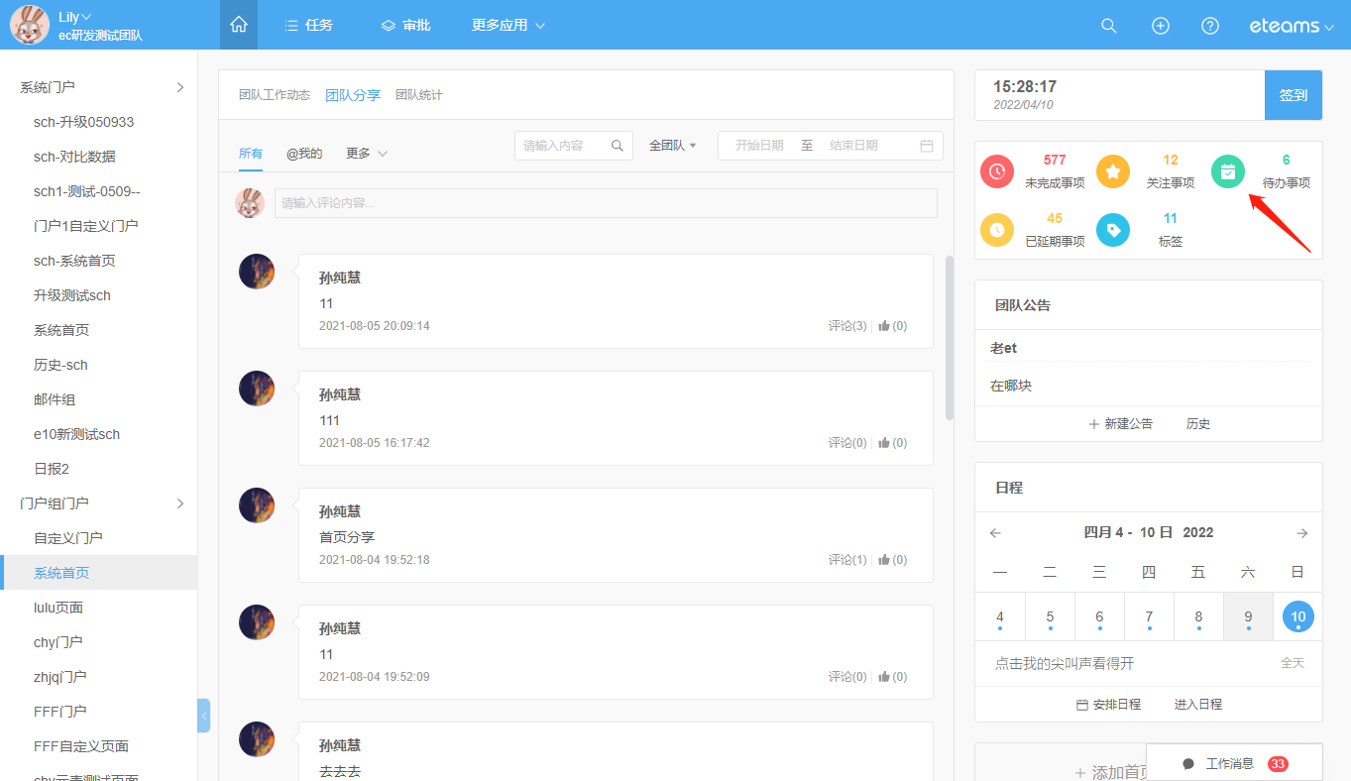Click the plus circle create icon

[x=1160, y=26]
